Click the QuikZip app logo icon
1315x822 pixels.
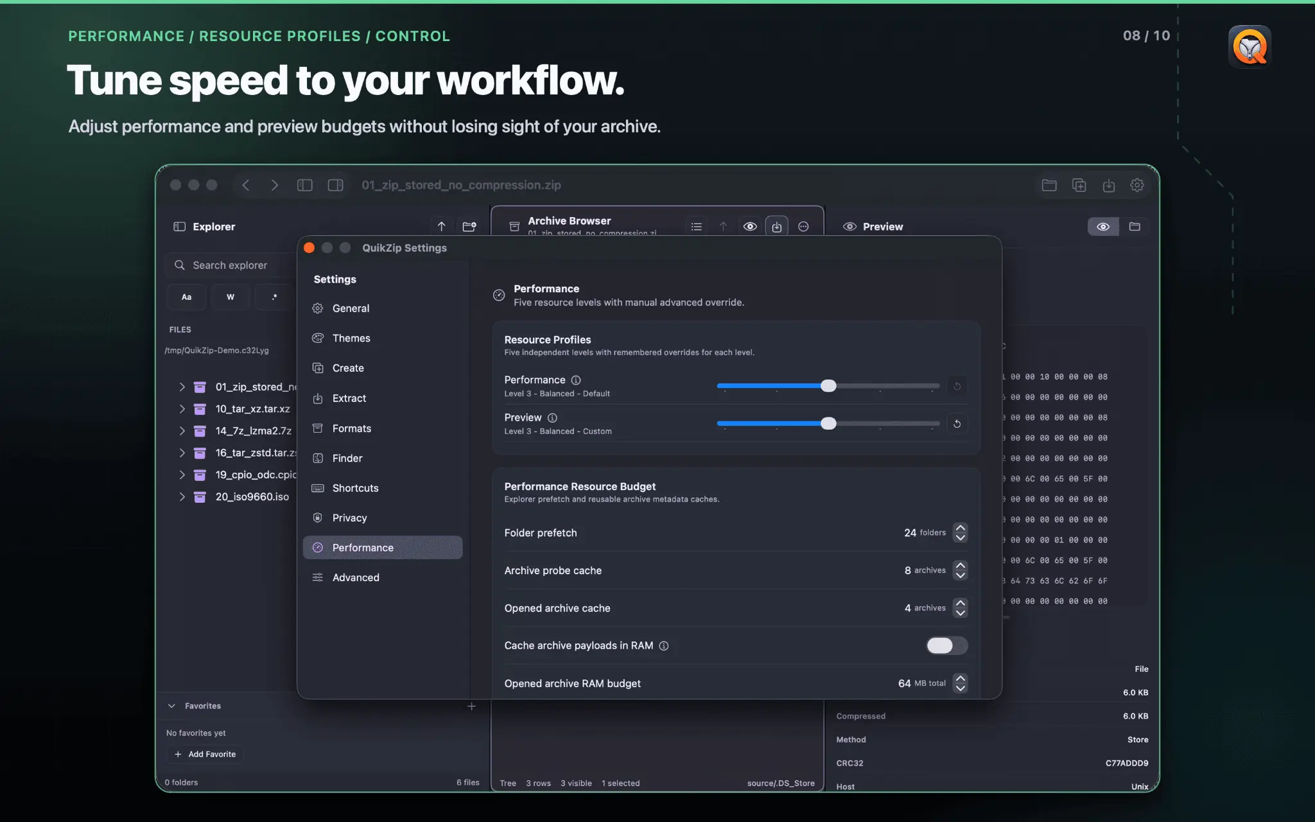(x=1250, y=46)
